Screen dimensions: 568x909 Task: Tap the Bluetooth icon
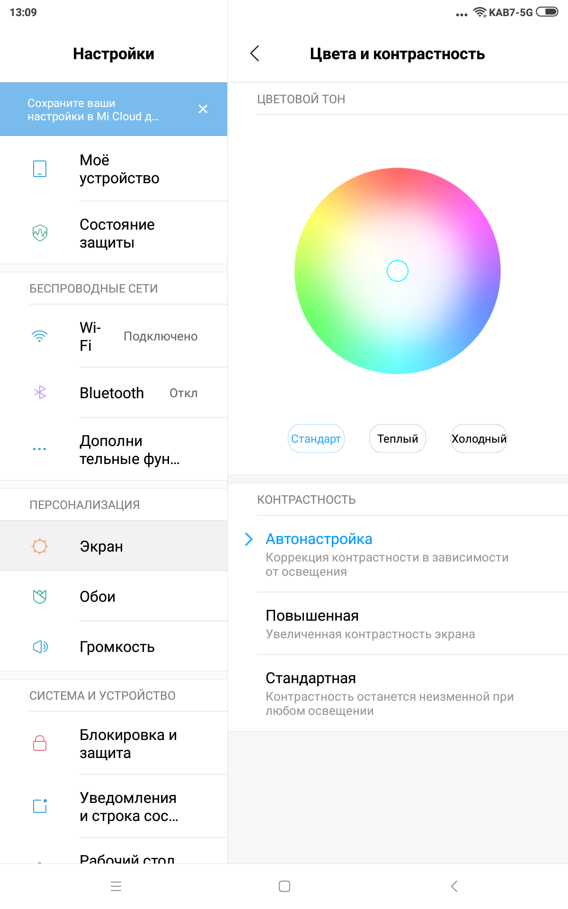pyautogui.click(x=40, y=392)
